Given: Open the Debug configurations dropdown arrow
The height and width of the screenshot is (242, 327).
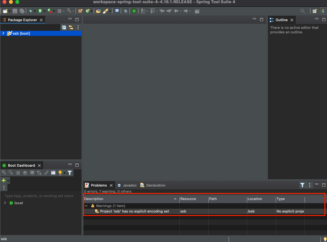Looking at the screenshot, I should (35, 11).
